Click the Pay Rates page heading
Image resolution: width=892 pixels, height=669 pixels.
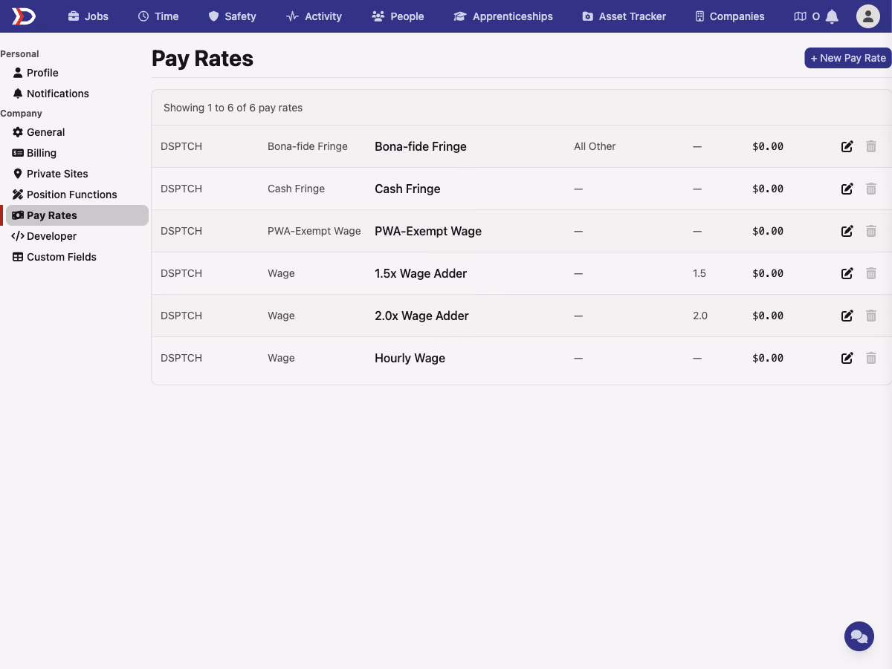[x=202, y=59]
